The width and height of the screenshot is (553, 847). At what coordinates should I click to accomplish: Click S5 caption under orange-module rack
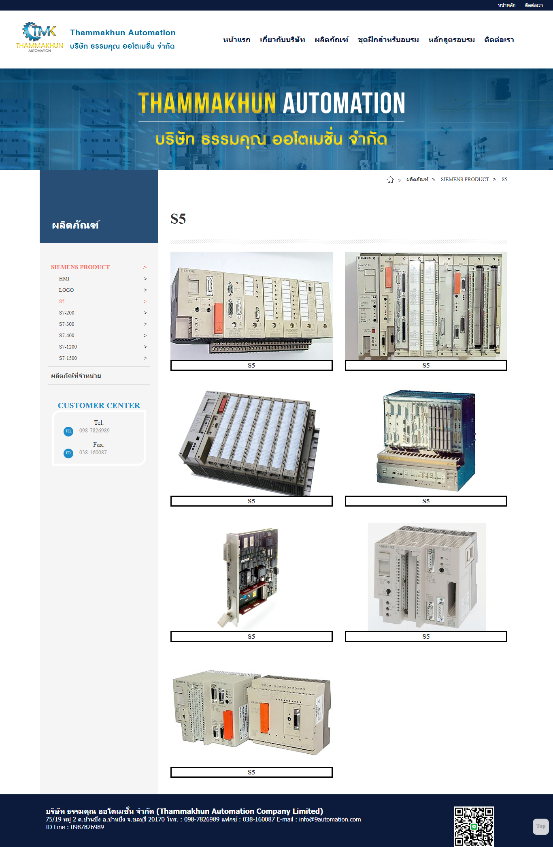click(x=426, y=366)
